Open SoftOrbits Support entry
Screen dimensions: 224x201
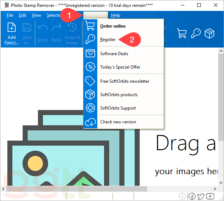[x=118, y=108]
